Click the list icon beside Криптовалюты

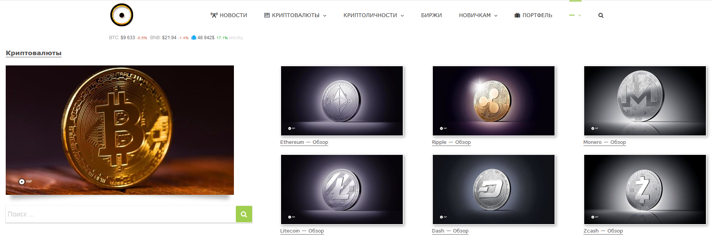tap(267, 15)
